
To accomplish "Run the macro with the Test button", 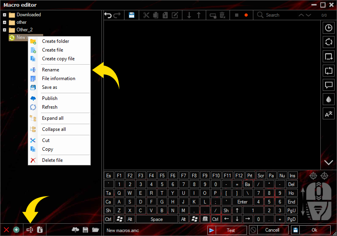I will [x=232, y=230].
